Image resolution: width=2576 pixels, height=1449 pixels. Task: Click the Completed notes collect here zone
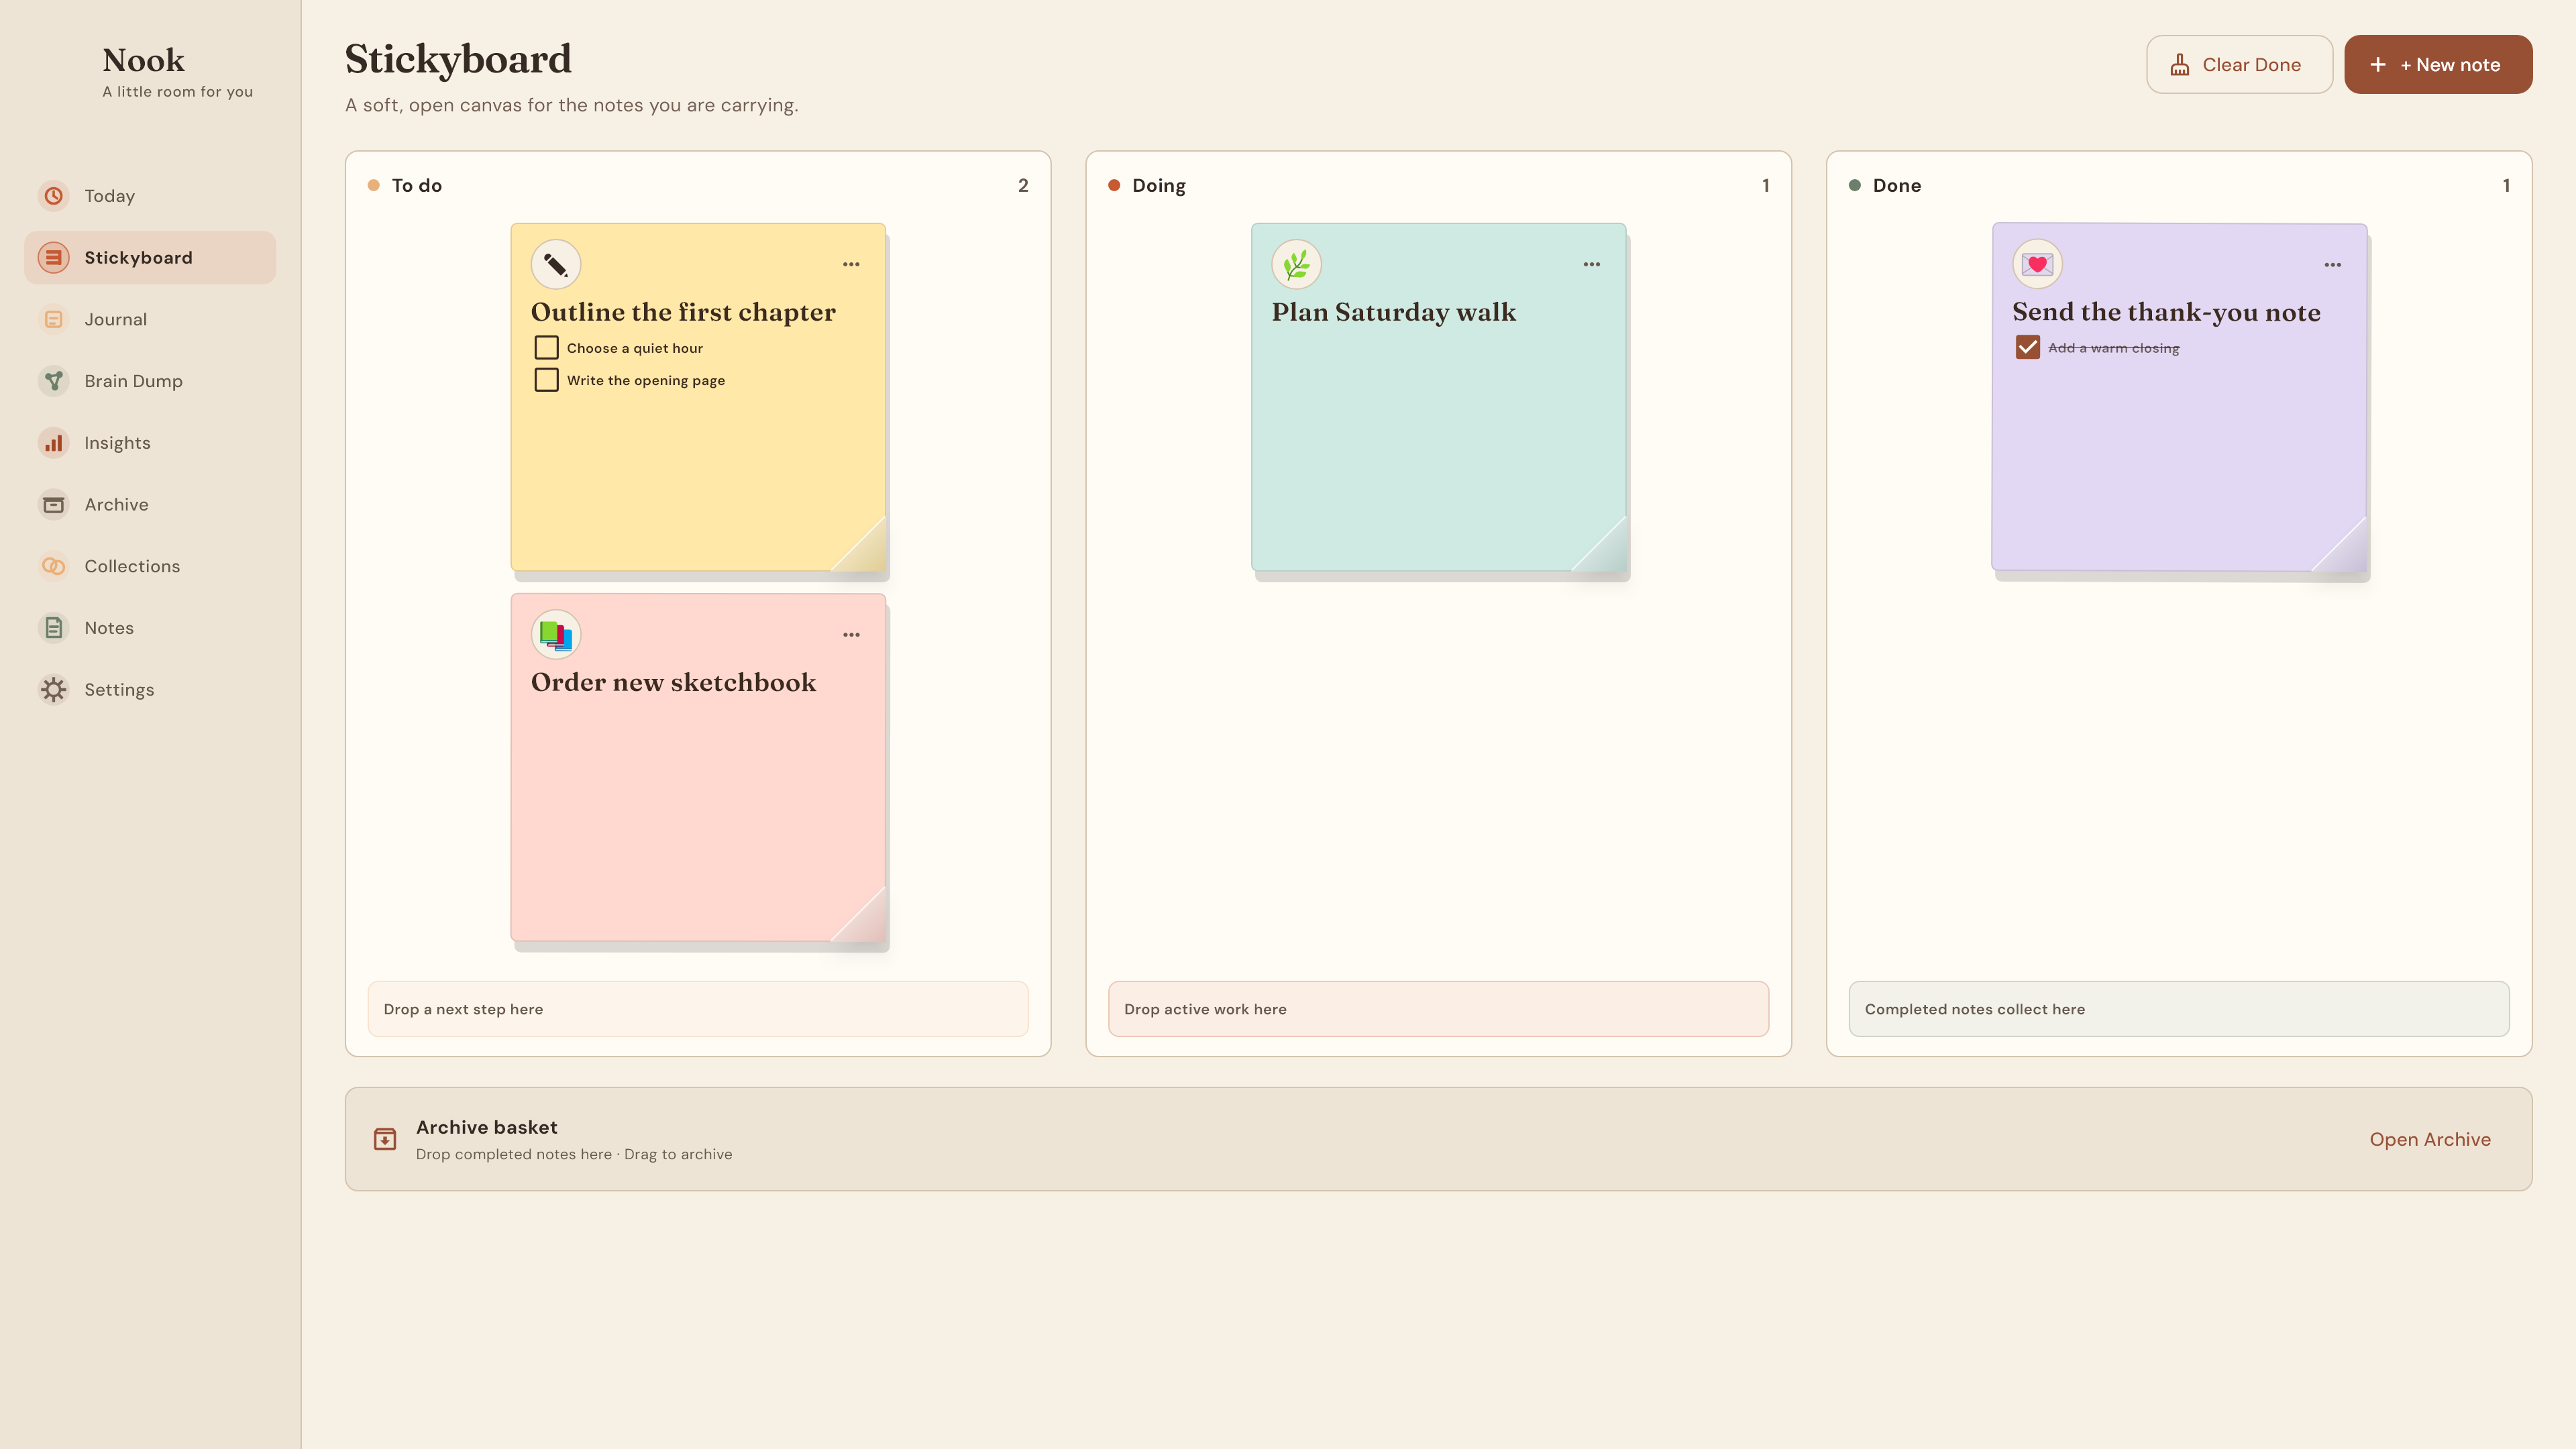(x=2179, y=1009)
